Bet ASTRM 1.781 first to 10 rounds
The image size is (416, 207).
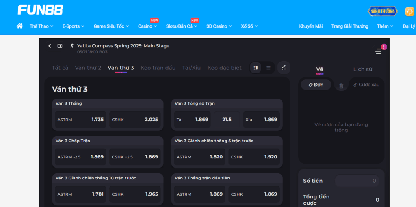click(81, 194)
